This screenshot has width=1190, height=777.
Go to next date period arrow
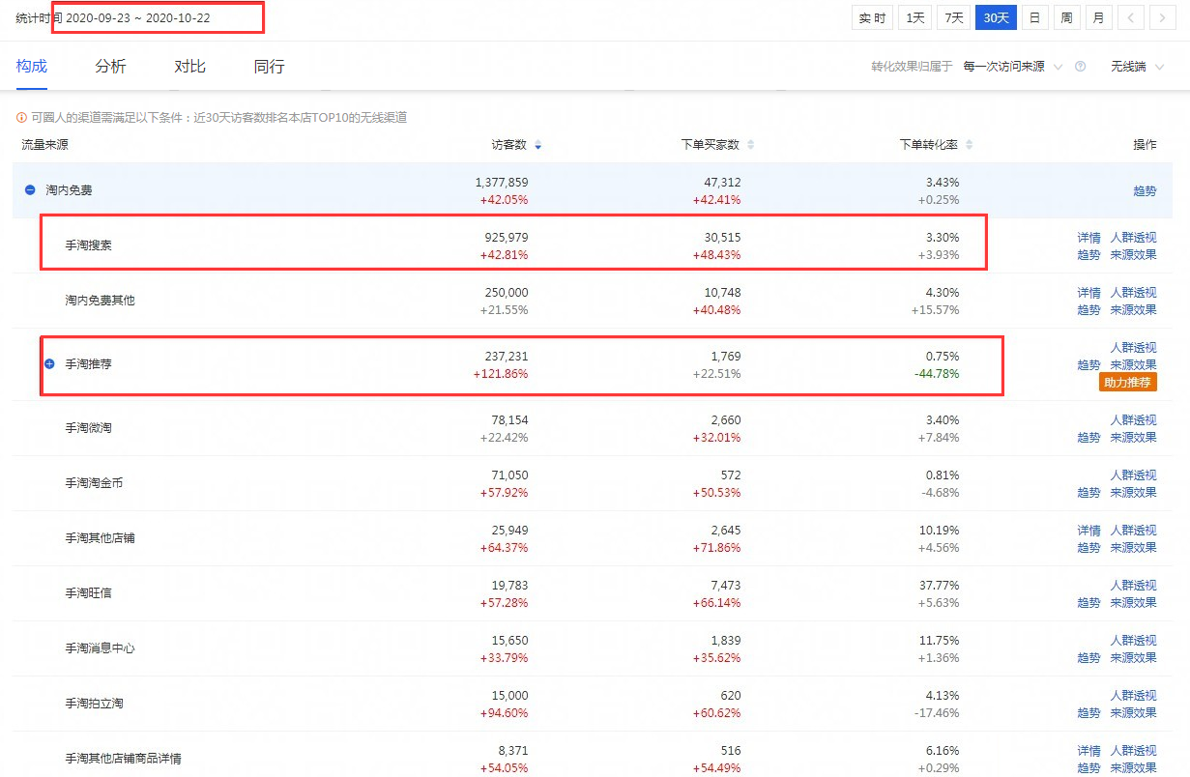coord(1160,17)
